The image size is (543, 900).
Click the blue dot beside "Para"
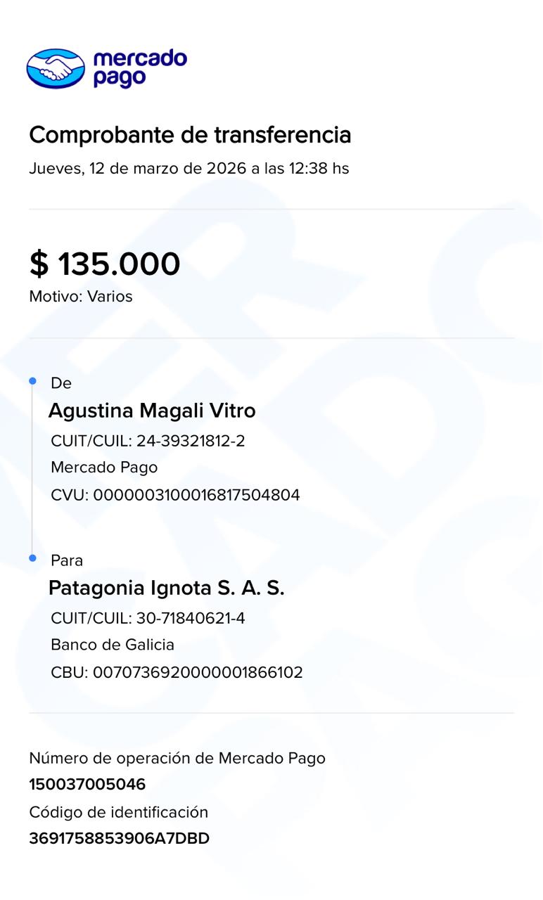[32, 558]
